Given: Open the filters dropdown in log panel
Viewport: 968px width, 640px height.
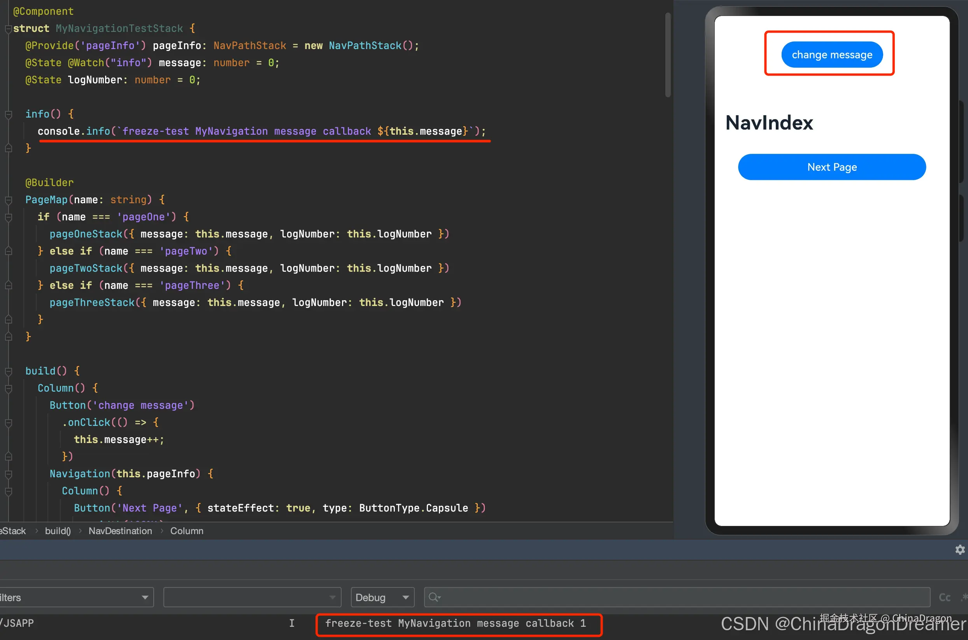Looking at the screenshot, I should point(76,598).
